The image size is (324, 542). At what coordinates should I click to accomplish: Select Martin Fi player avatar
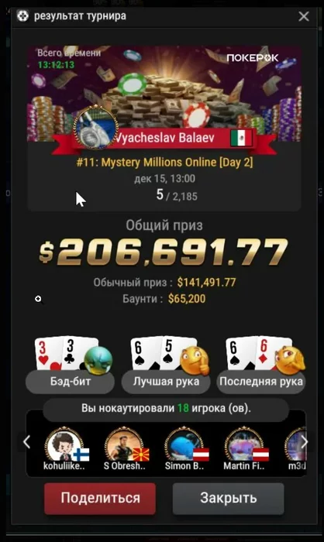pos(244,445)
